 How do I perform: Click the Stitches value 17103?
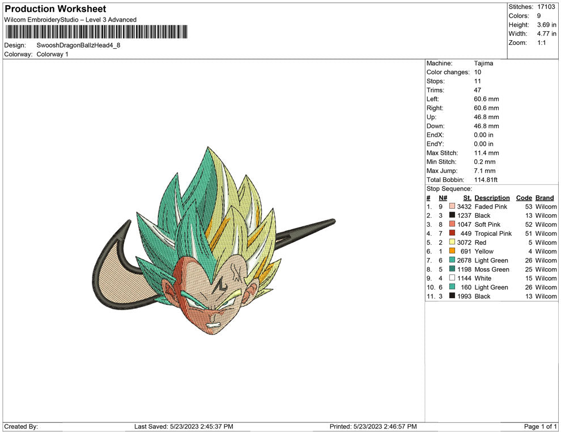(546, 7)
